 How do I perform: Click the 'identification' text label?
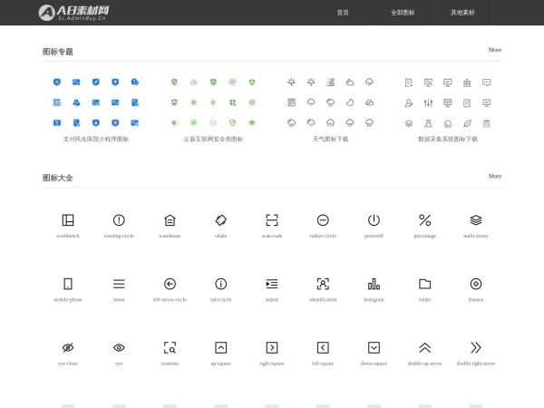323,300
